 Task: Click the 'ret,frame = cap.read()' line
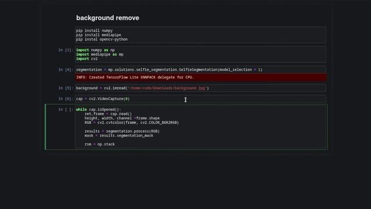(108, 114)
